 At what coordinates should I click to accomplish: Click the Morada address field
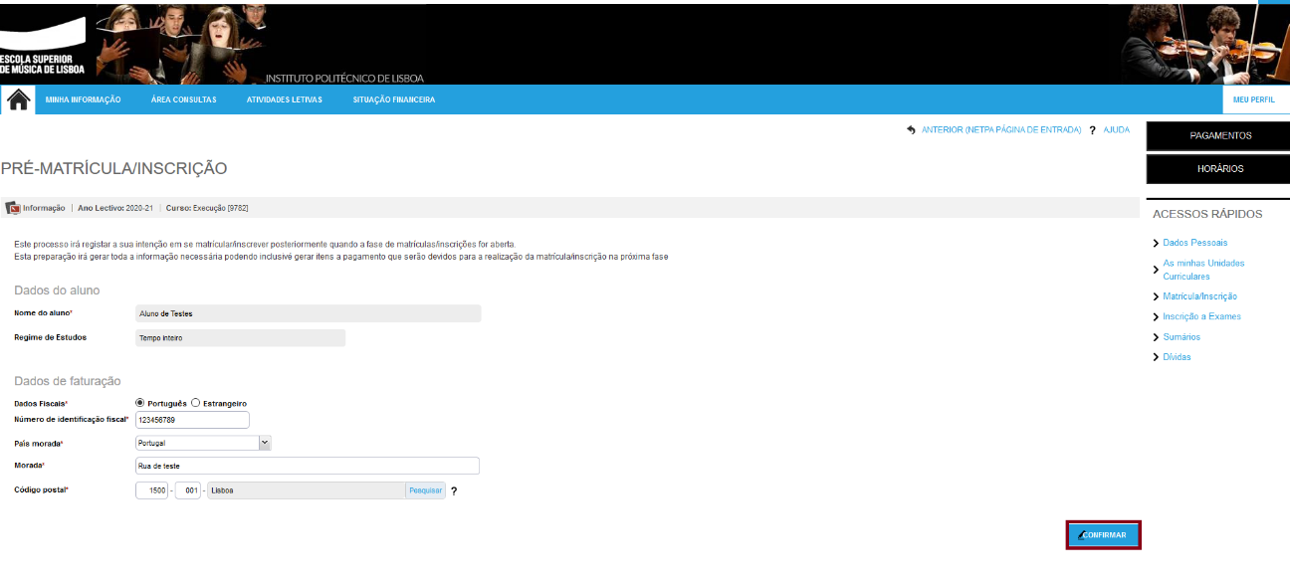click(x=308, y=466)
